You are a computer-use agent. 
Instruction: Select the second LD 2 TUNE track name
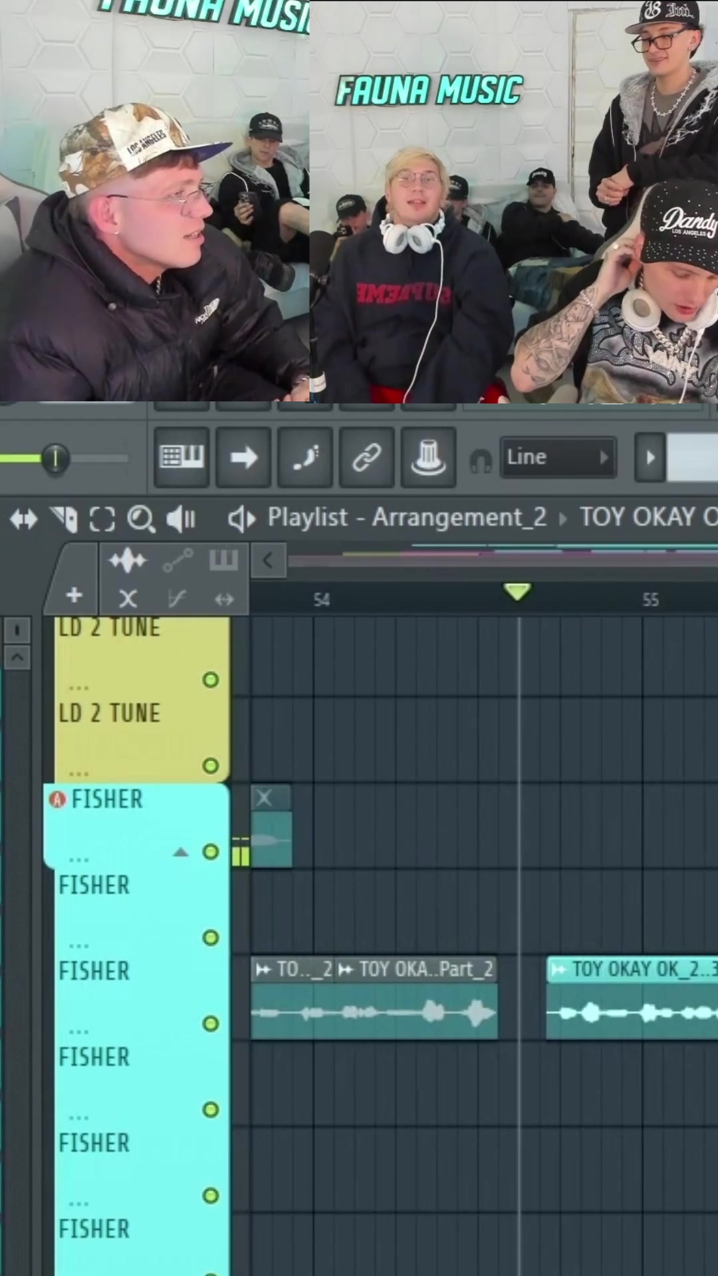(x=110, y=713)
